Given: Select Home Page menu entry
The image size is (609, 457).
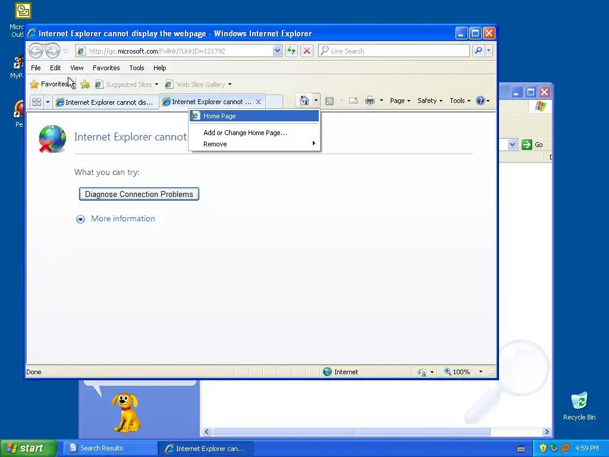Looking at the screenshot, I should point(255,116).
